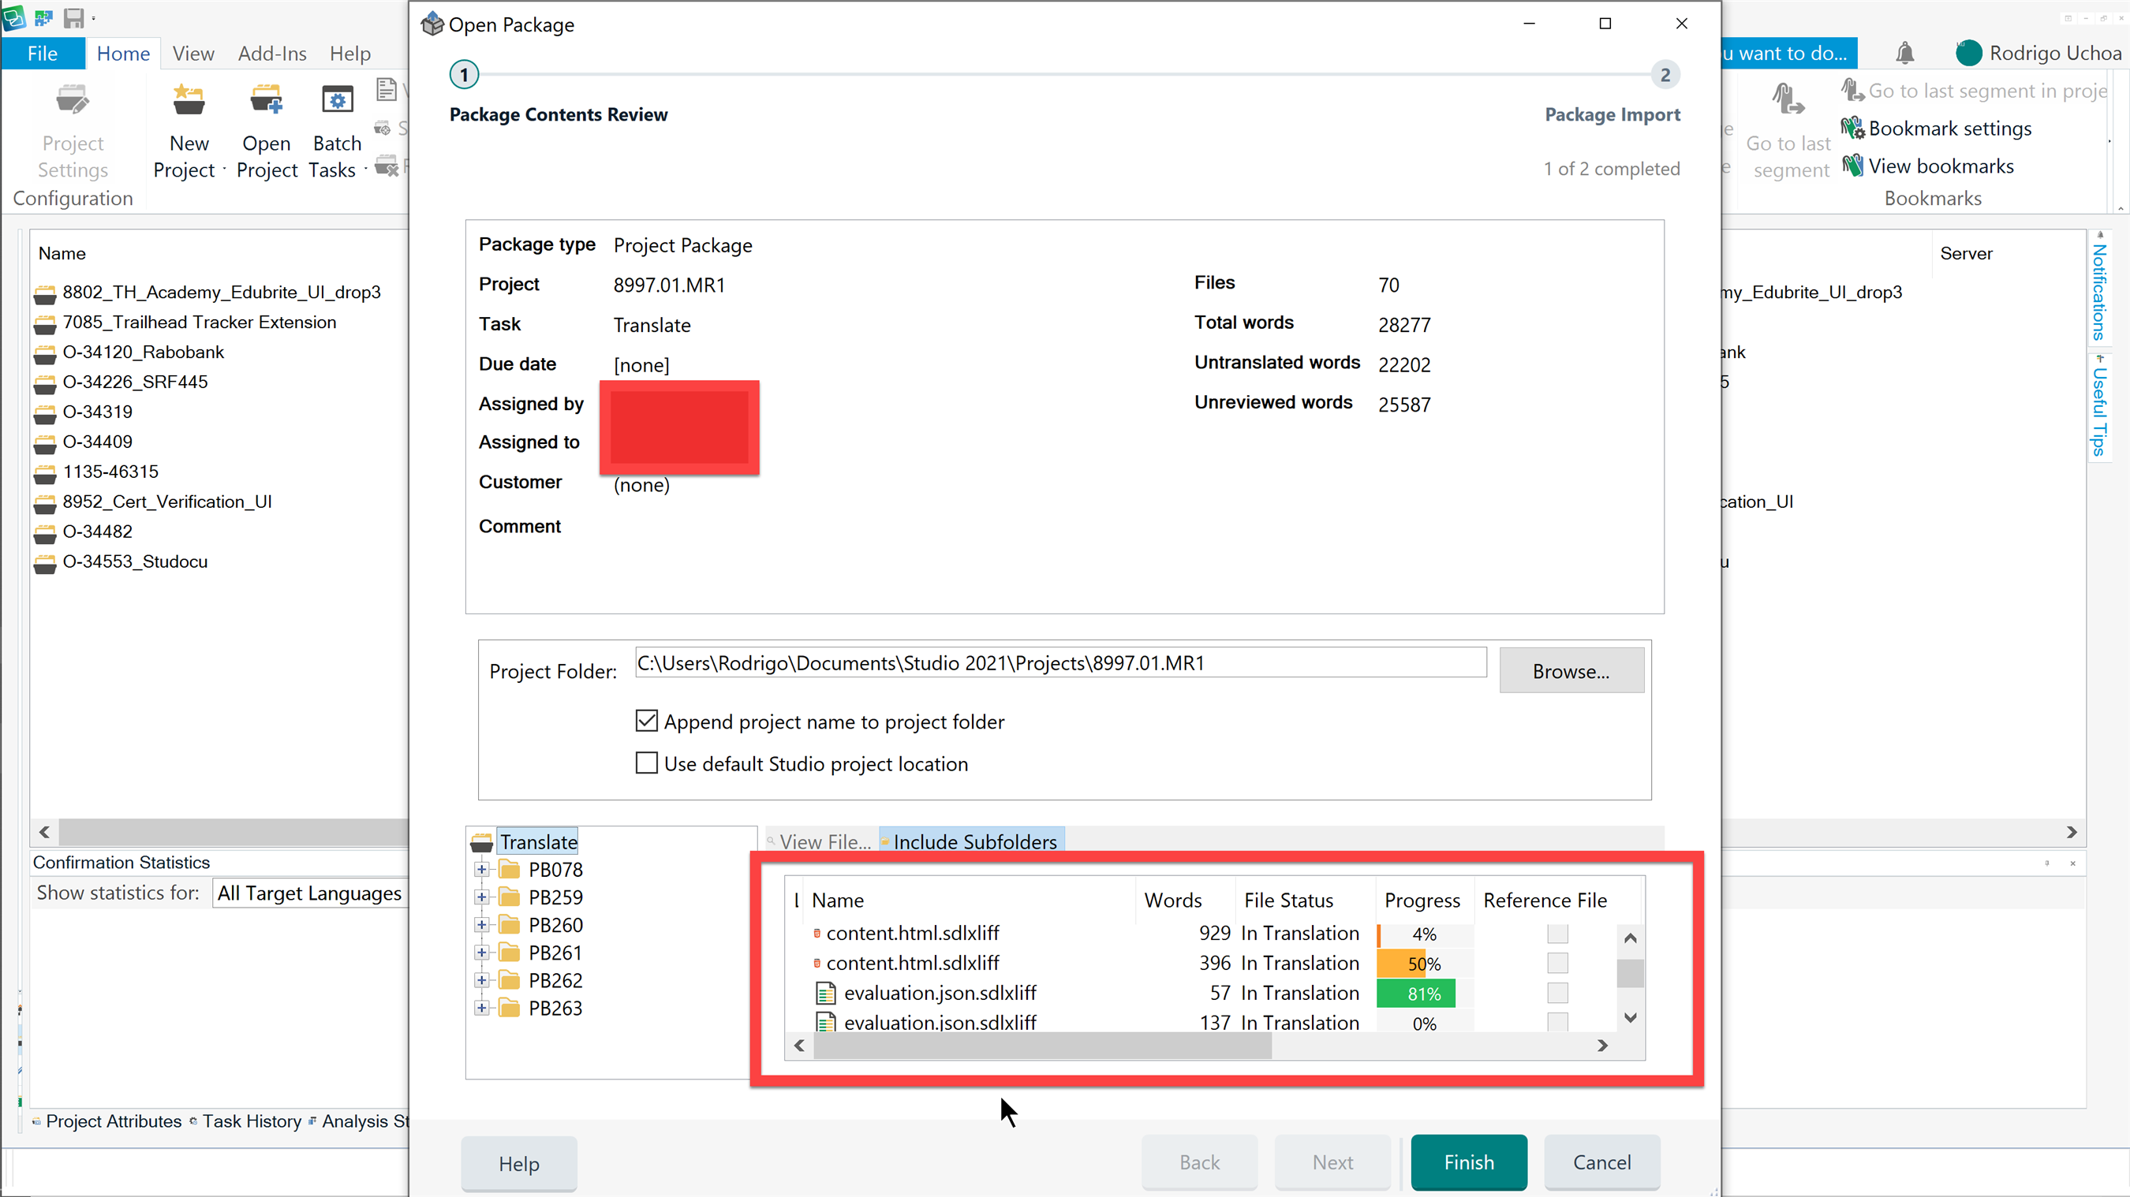Click the save icon in title bar
Screen dimensions: 2130x1197
(73, 17)
